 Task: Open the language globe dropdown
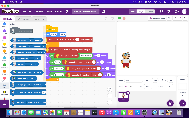pyautogui.click(x=177, y=11)
